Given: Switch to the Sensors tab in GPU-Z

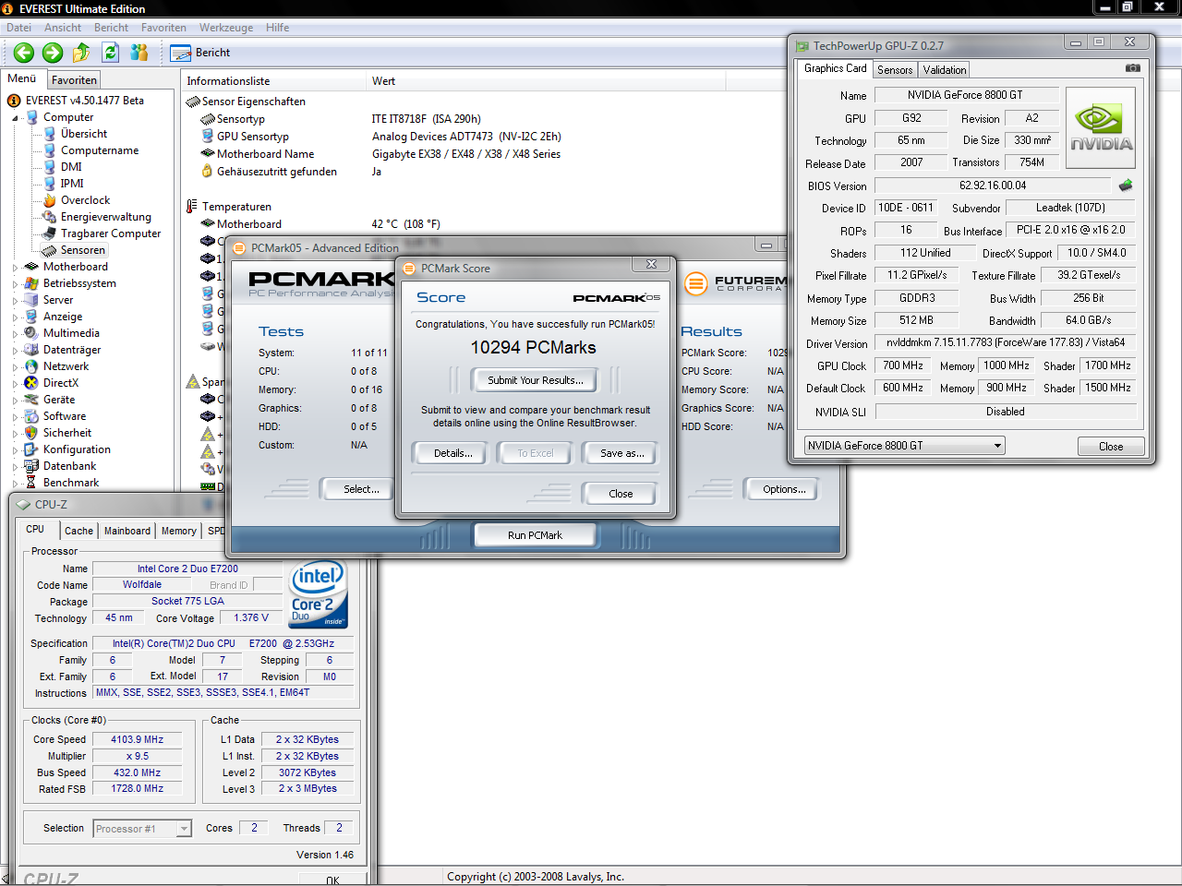Looking at the screenshot, I should (x=895, y=70).
